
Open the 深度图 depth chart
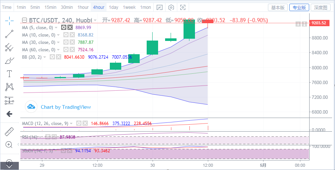(x=321, y=7)
